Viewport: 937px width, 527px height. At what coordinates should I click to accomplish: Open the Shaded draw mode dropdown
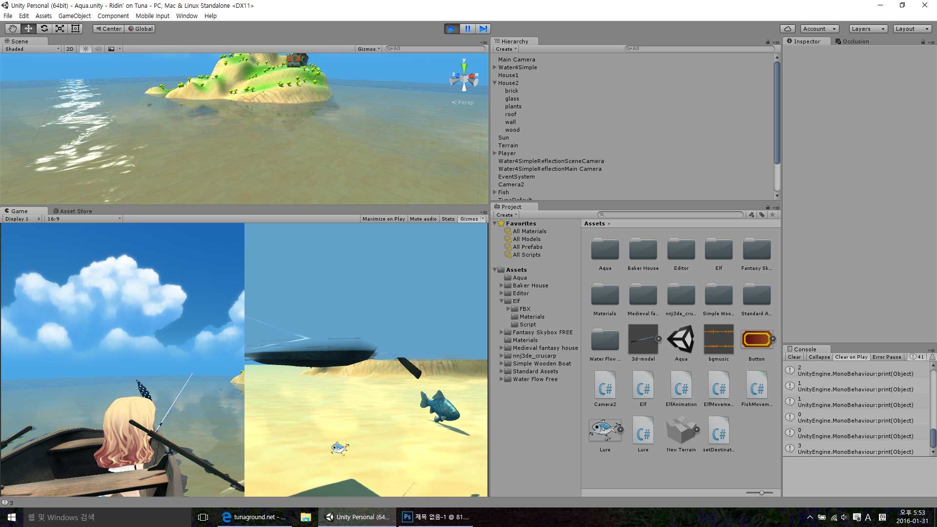pyautogui.click(x=32, y=49)
